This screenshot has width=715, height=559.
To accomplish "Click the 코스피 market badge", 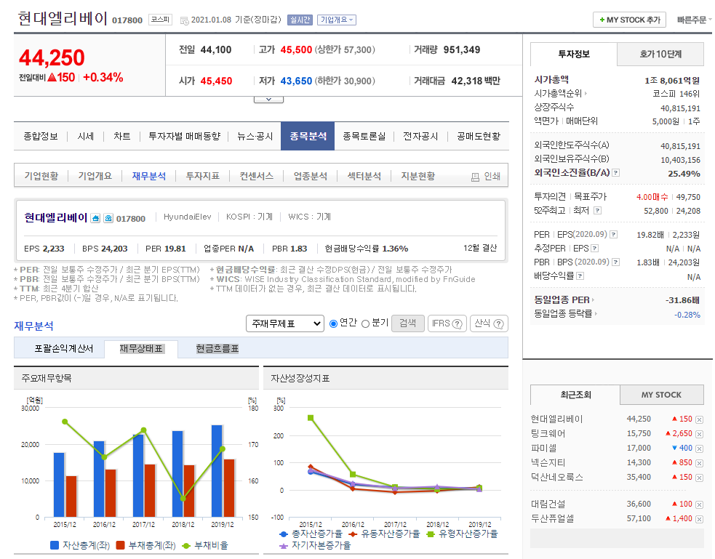I will pyautogui.click(x=160, y=20).
